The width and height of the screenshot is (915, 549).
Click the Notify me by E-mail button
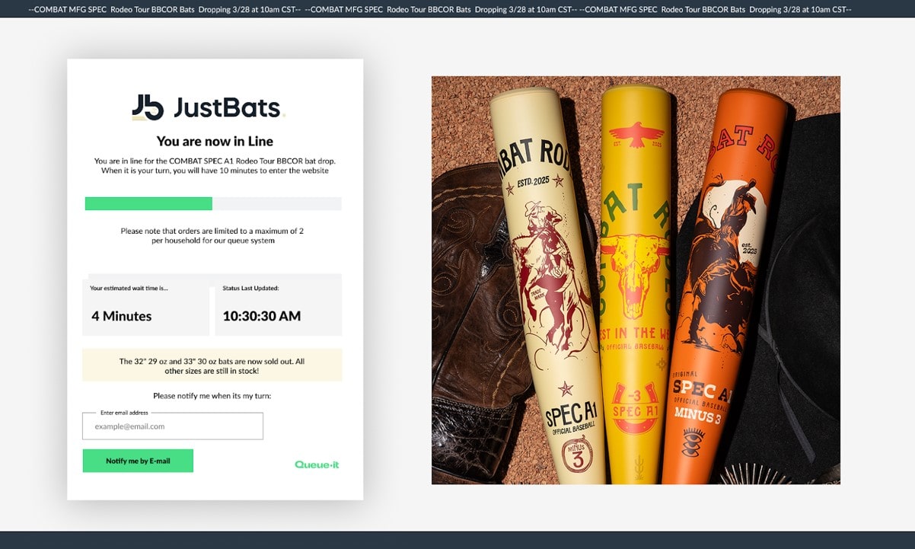pos(138,461)
